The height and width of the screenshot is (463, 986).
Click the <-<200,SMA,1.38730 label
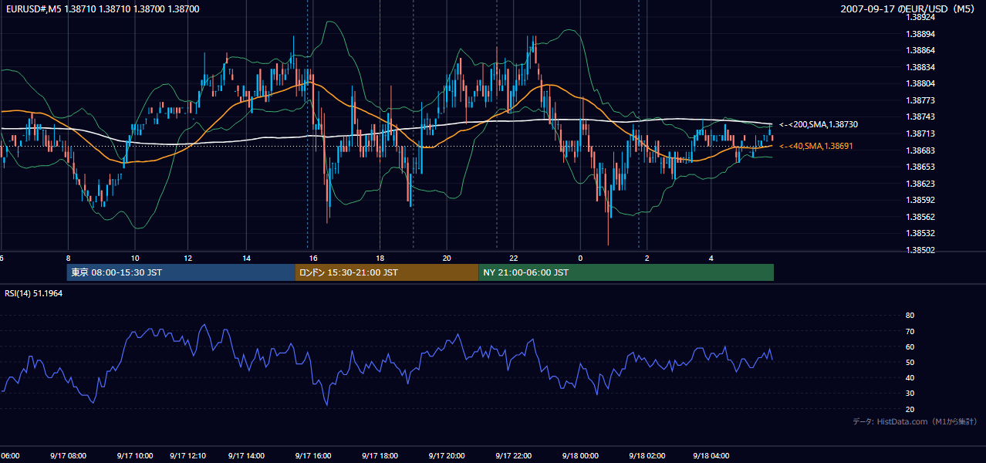pos(819,124)
